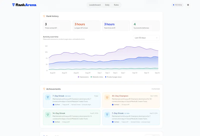The width and height of the screenshot is (200, 136).
Task: Click the Verified check icon on 14-Day Streak
Action: [53, 122]
